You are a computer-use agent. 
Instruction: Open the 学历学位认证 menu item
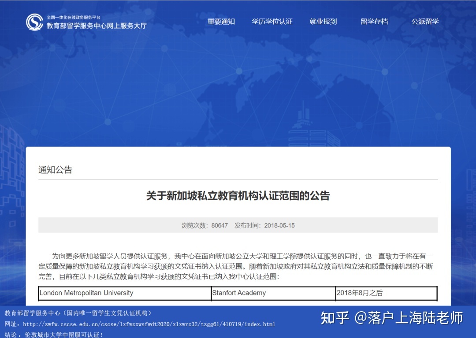[272, 22]
